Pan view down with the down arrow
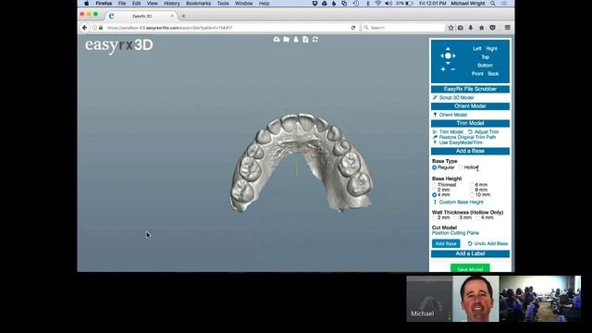Screen dimensions: 592x333 click(448, 63)
